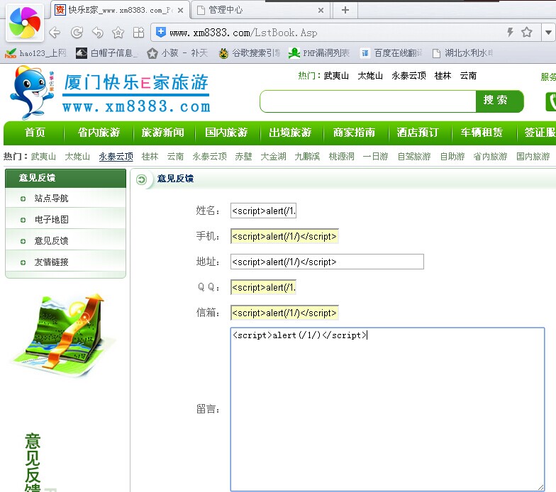Open 首页 in main navigation
556x492 pixels.
pyautogui.click(x=35, y=133)
